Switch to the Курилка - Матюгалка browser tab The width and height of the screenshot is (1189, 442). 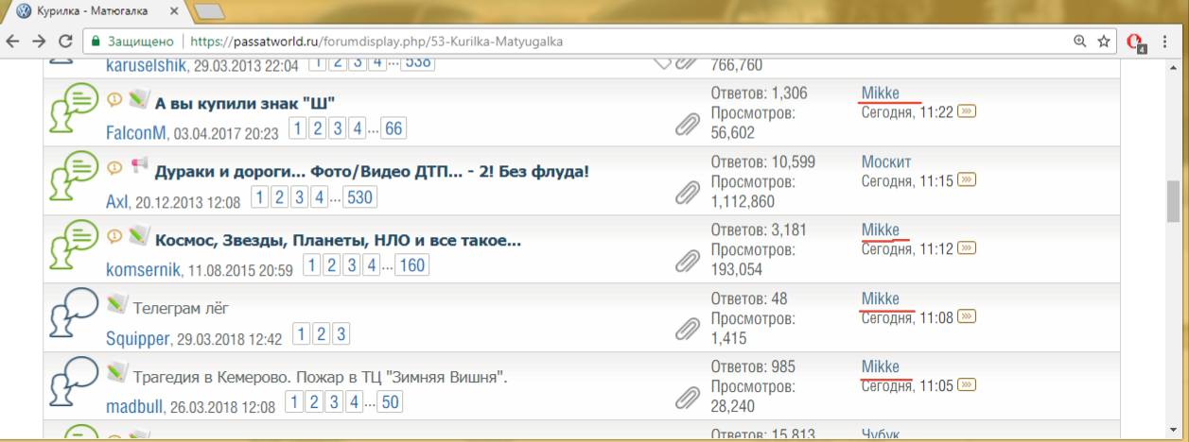(99, 12)
